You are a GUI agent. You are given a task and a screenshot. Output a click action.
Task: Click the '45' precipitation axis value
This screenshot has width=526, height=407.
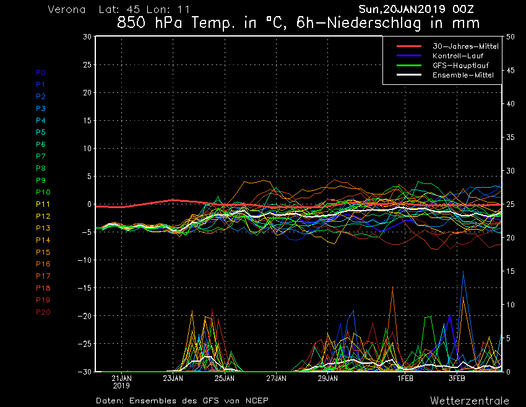point(511,70)
